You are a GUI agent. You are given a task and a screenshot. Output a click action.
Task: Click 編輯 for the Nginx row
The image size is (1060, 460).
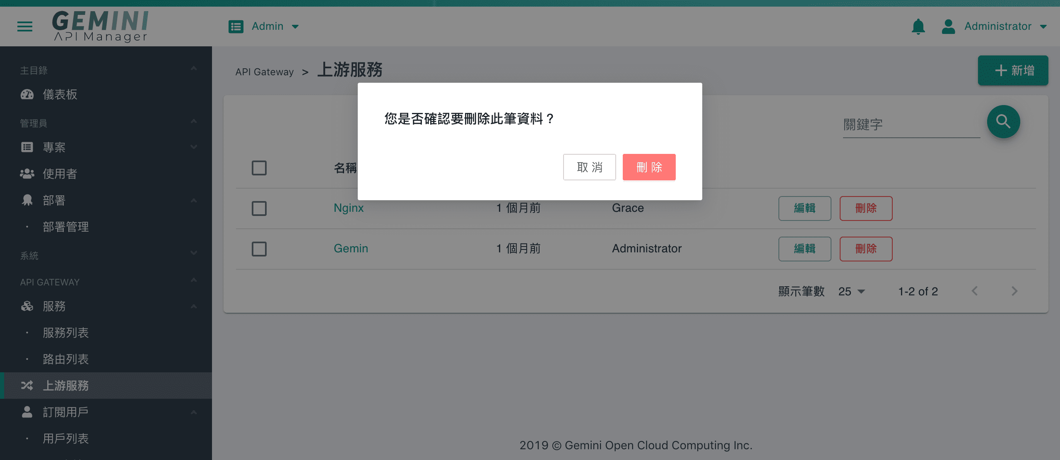pyautogui.click(x=805, y=208)
